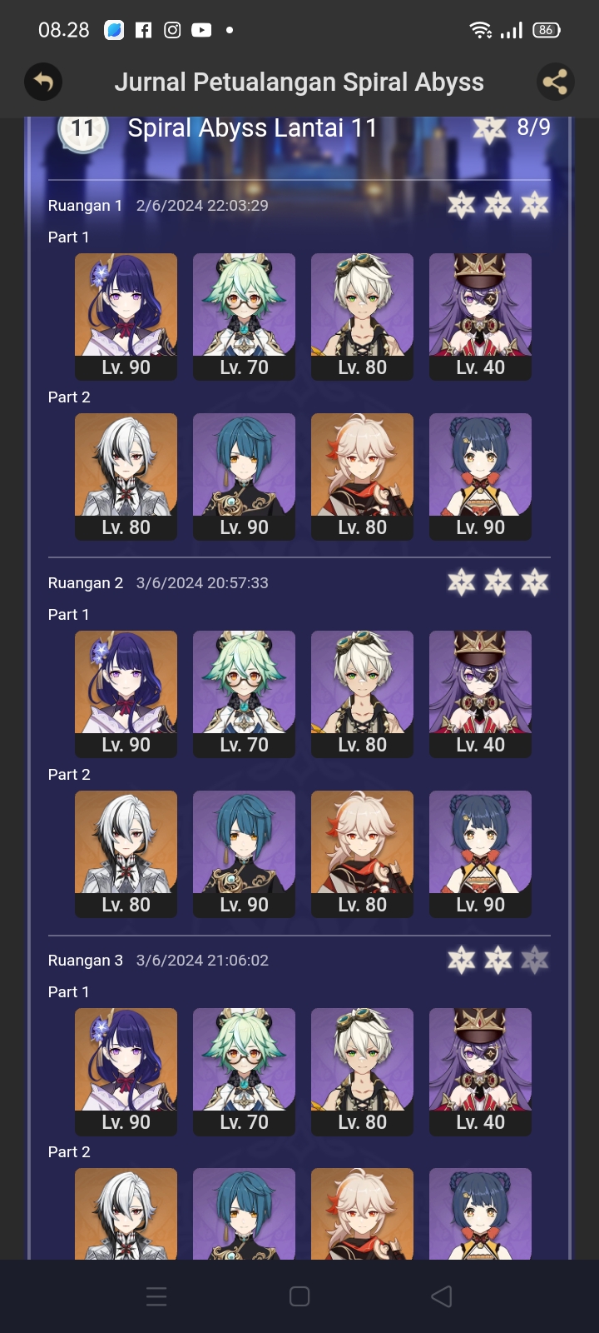Viewport: 599px width, 1333px height.
Task: Tap the back arrow button
Action: (43, 82)
